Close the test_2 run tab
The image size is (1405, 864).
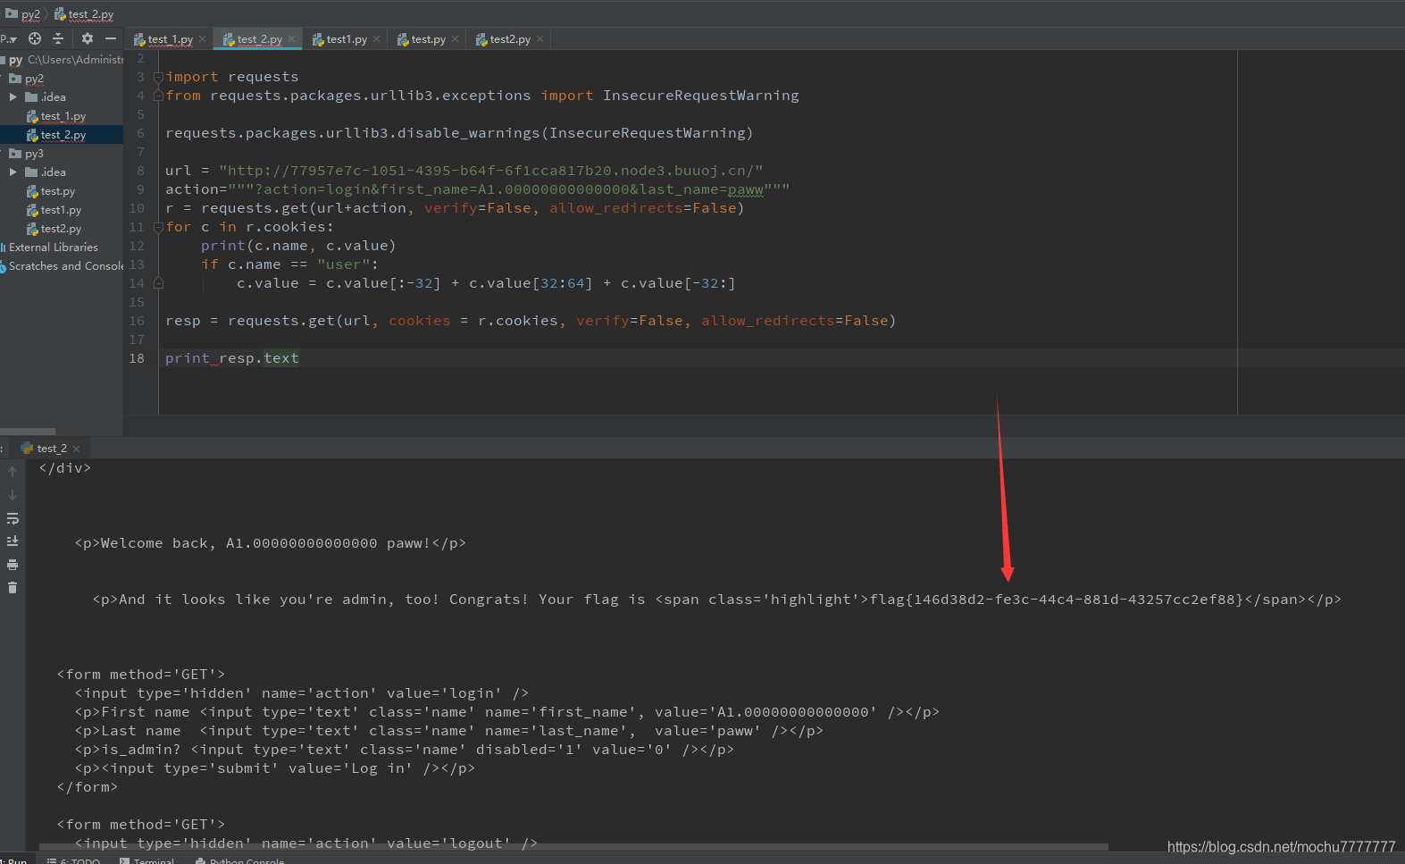(x=77, y=449)
